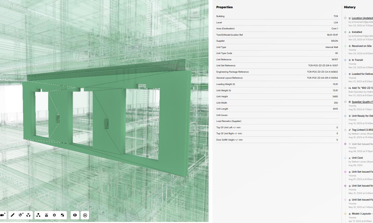Click the Unit Cast timeline marker

[x=345, y=158]
